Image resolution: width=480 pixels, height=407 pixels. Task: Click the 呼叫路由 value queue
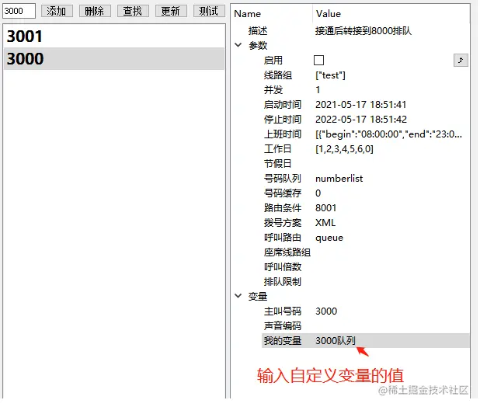tap(329, 238)
